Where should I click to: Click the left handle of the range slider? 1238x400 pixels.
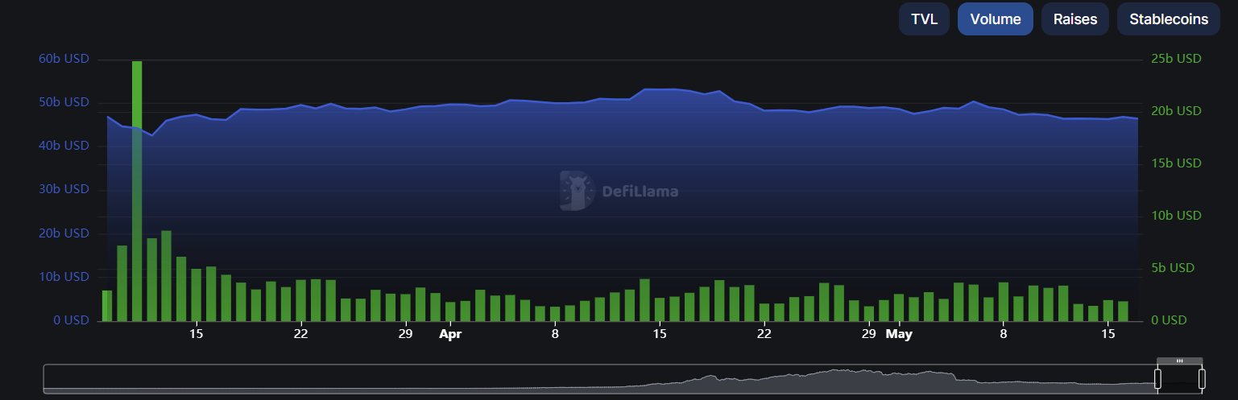1158,378
